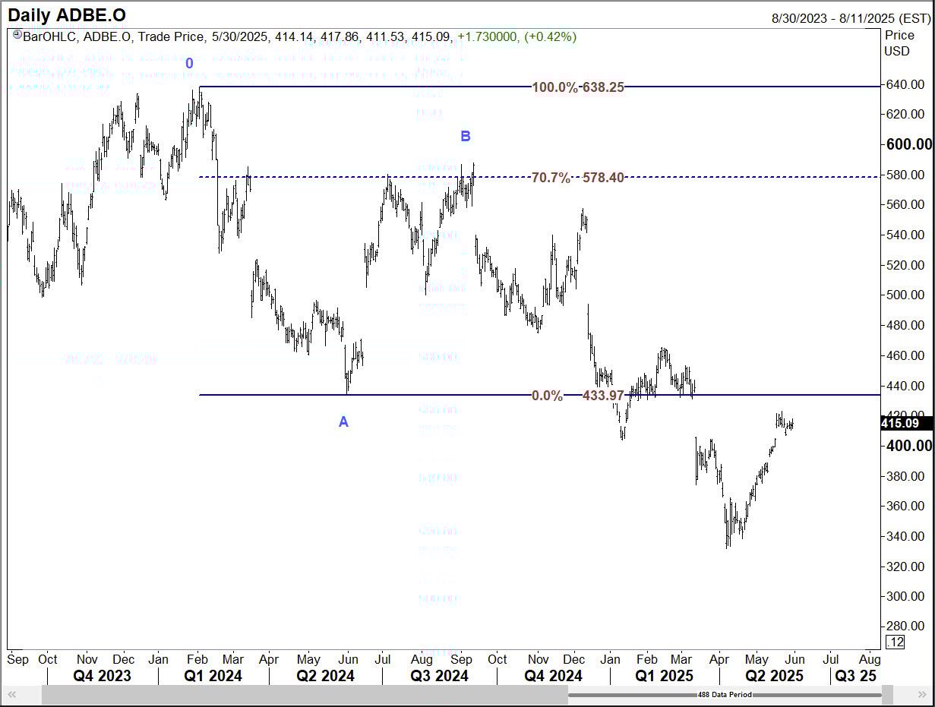Image resolution: width=935 pixels, height=707 pixels.
Task: Click the BarOHLC series legend icon
Action: pos(16,36)
